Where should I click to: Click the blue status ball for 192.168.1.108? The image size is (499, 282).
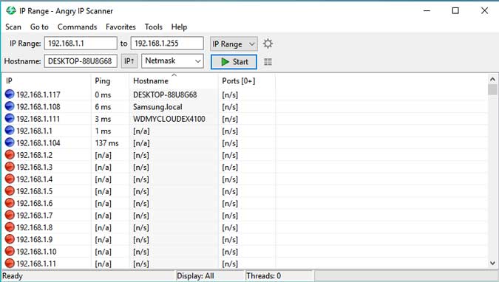tap(10, 106)
